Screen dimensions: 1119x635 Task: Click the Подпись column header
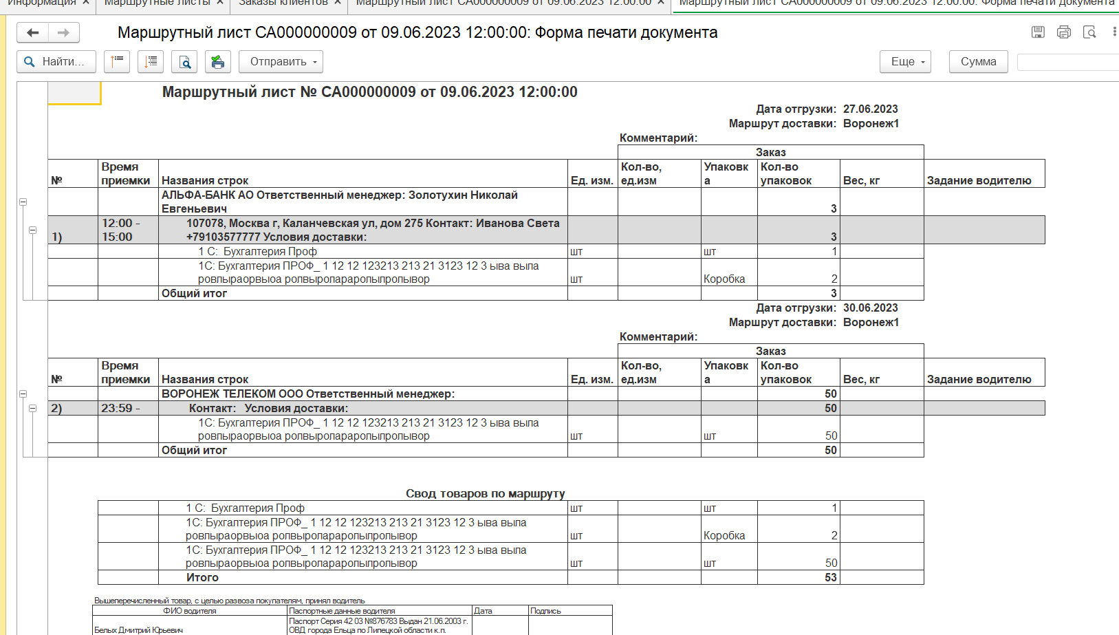click(x=570, y=610)
